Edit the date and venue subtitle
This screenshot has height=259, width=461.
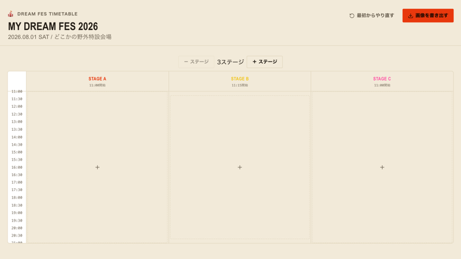(x=60, y=37)
